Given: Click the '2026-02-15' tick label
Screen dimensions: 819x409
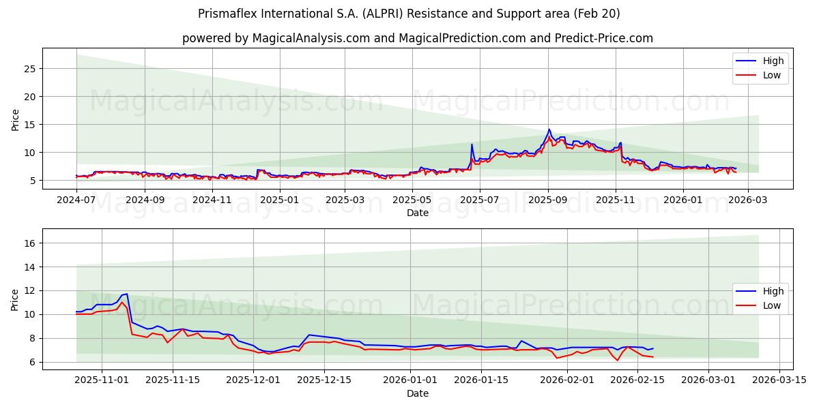Looking at the screenshot, I should 637,380.
